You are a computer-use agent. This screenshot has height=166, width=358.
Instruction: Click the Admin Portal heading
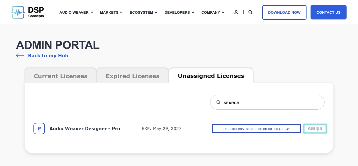coord(58,45)
